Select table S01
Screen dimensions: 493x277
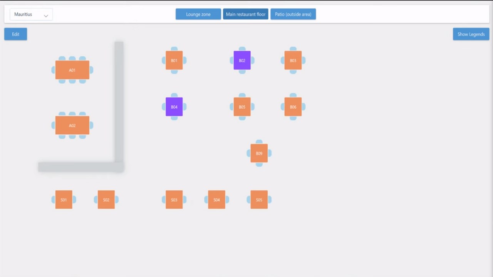[x=64, y=200]
